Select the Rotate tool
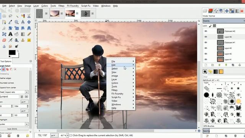 (10, 28)
